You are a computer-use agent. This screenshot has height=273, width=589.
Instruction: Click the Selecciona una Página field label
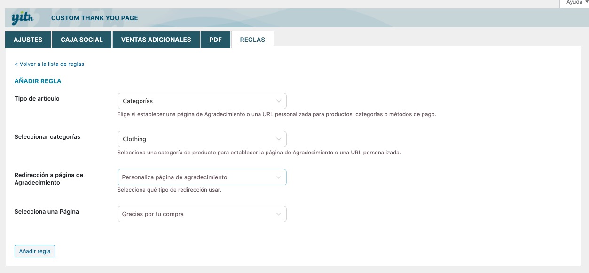tap(47, 212)
